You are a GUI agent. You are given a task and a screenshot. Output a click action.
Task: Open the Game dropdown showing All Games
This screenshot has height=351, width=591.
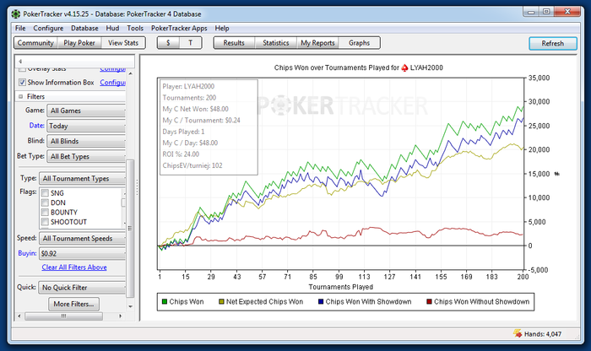pyautogui.click(x=86, y=111)
